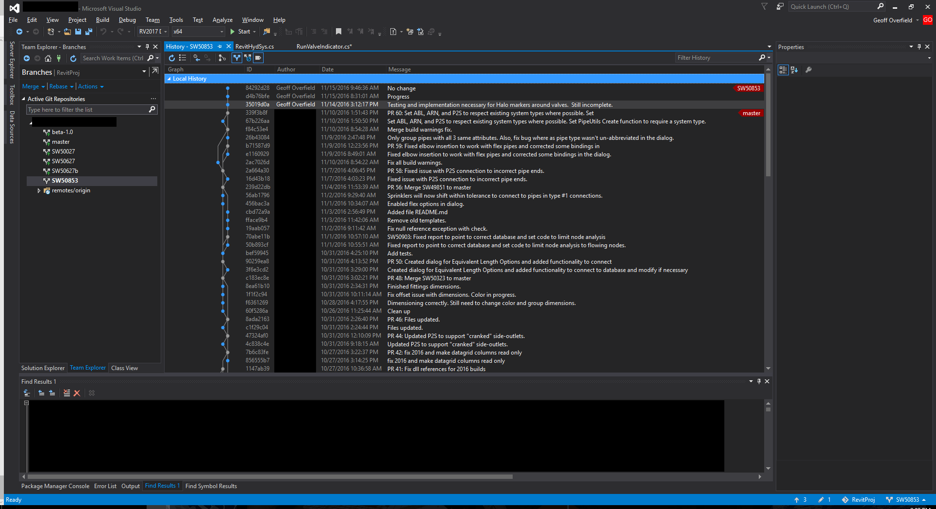The width and height of the screenshot is (936, 509).
Task: Click the Save All toolbar icon
Action: pyautogui.click(x=89, y=32)
